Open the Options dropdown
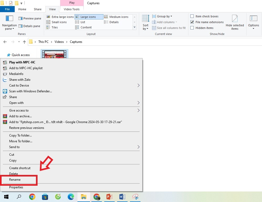Viewport: 262px width, 202px height. (x=254, y=23)
